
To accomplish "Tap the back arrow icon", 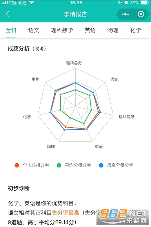I will pyautogui.click(x=7, y=14).
